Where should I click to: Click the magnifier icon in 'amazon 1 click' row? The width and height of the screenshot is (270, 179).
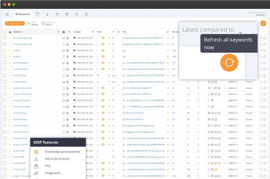click(261, 176)
